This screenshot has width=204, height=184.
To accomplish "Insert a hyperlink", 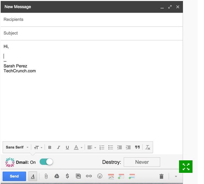I will [x=89, y=176].
